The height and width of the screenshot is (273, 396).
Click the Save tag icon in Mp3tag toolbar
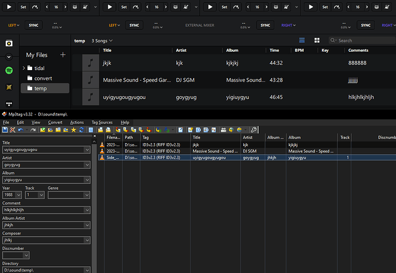(5, 130)
